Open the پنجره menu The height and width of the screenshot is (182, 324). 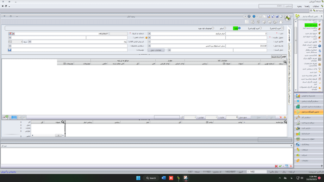(x=299, y=6)
